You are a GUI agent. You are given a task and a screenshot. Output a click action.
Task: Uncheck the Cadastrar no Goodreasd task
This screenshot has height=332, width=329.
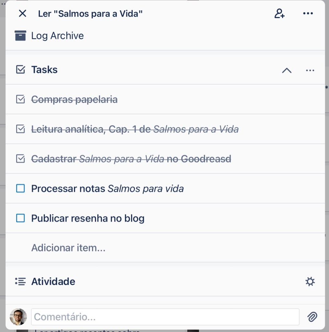[x=20, y=159]
